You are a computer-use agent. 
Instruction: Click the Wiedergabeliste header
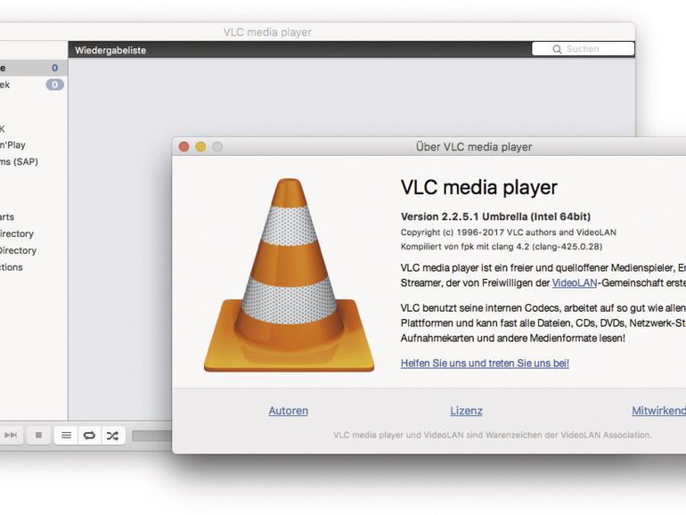click(x=110, y=50)
